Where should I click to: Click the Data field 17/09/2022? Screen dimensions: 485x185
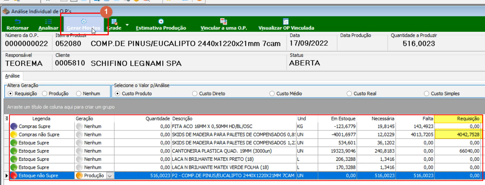(x=312, y=44)
